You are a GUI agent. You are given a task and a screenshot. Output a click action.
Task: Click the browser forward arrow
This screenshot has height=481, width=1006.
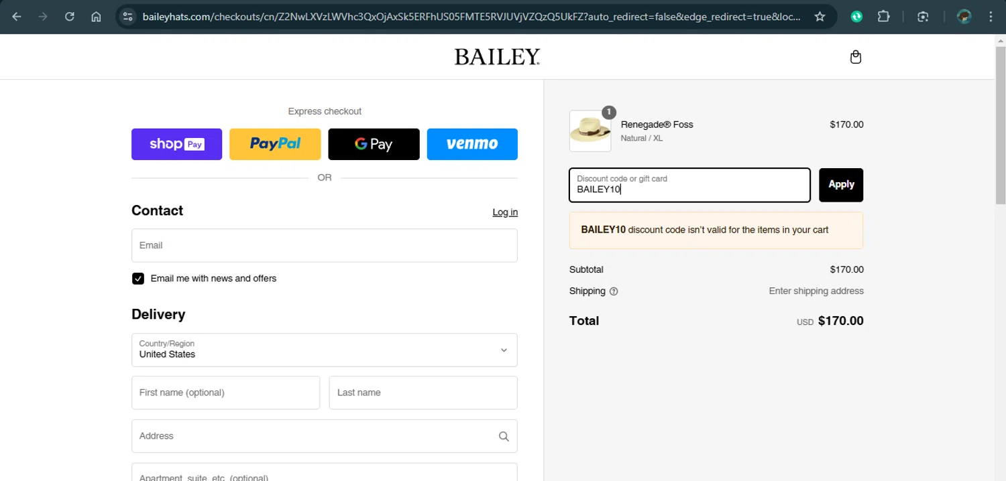tap(43, 17)
